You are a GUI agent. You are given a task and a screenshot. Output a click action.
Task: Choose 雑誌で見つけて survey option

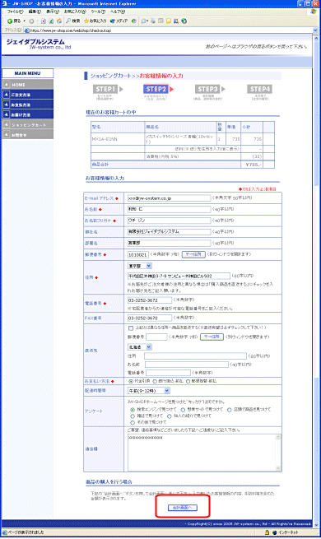click(133, 416)
